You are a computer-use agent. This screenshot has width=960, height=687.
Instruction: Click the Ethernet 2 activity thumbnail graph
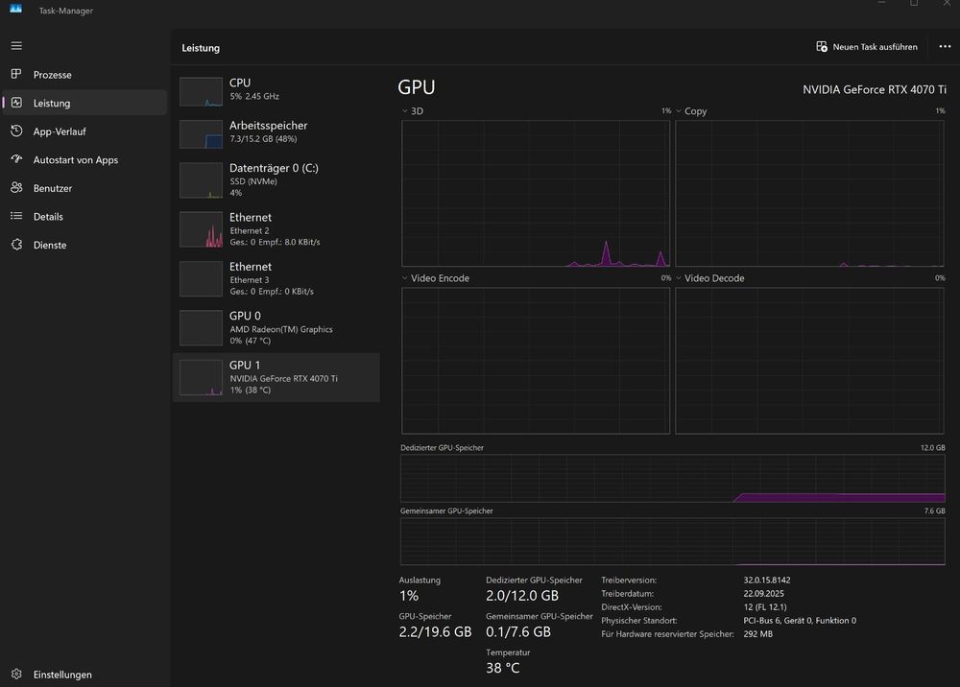click(200, 228)
